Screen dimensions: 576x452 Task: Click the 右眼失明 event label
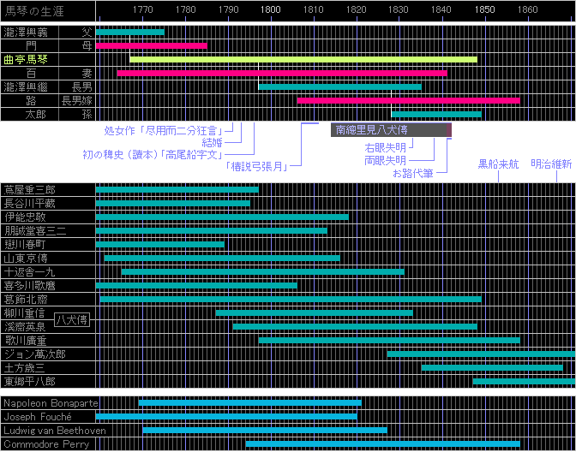(x=385, y=148)
